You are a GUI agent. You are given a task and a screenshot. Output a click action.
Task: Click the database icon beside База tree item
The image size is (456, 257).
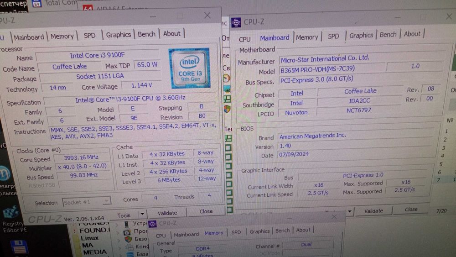click(x=130, y=254)
